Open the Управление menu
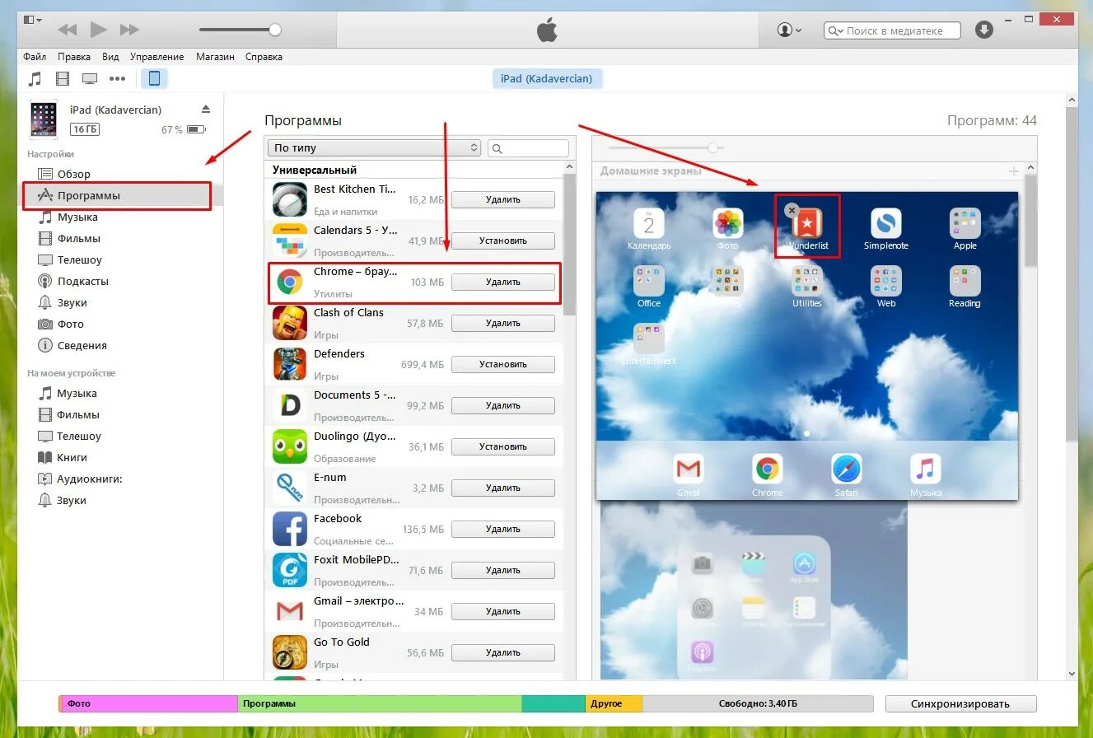Viewport: 1093px width, 738px height. [x=157, y=57]
